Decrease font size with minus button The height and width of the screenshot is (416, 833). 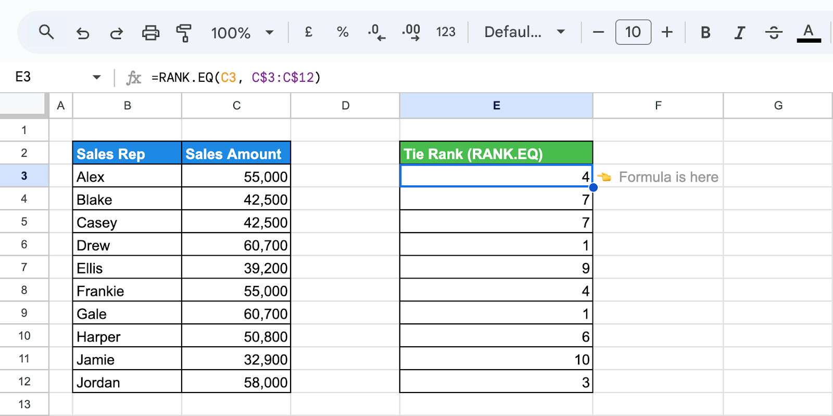pyautogui.click(x=598, y=32)
